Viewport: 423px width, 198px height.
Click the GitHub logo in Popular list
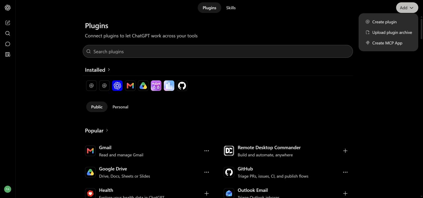(229, 172)
